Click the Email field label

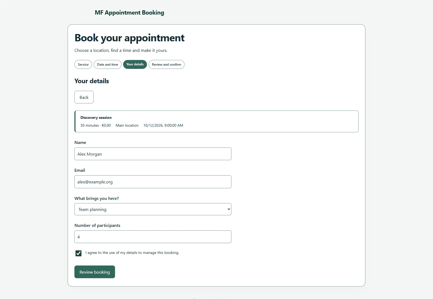[x=80, y=170]
